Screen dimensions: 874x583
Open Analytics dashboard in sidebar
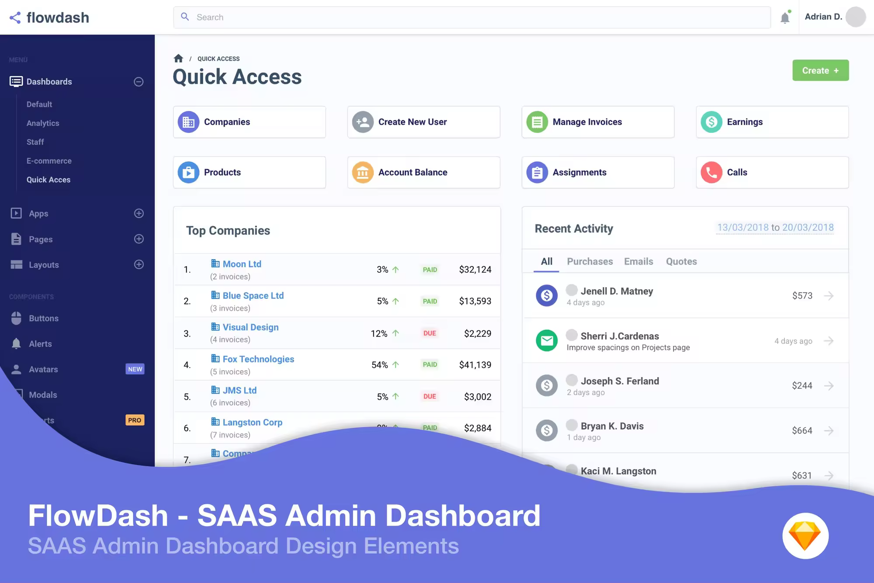coord(43,123)
